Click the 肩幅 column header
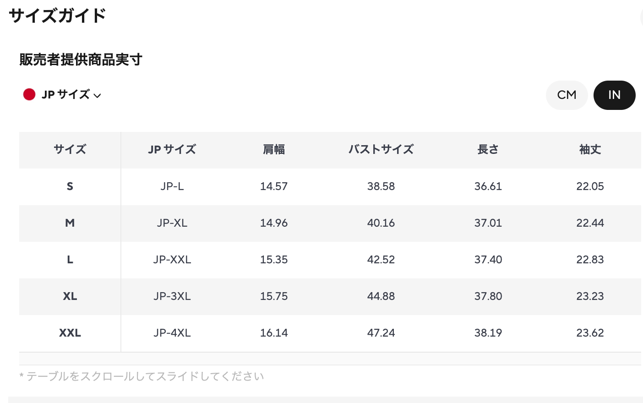Screen dimensions: 643x403 click(274, 149)
